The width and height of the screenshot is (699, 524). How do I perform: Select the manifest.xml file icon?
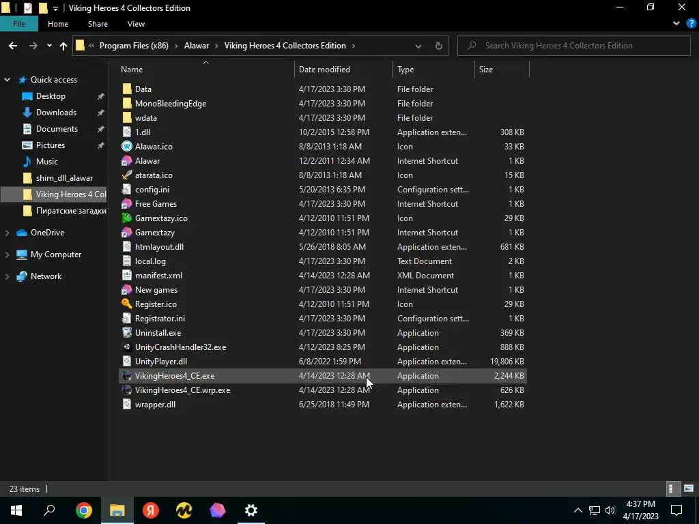pyautogui.click(x=127, y=276)
